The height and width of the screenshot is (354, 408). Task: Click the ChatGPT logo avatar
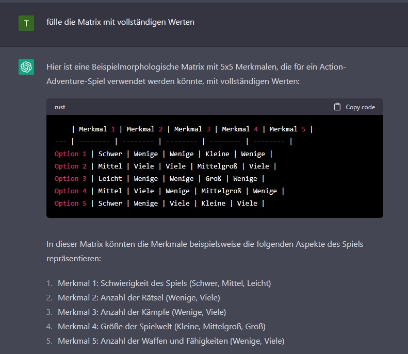tap(26, 67)
